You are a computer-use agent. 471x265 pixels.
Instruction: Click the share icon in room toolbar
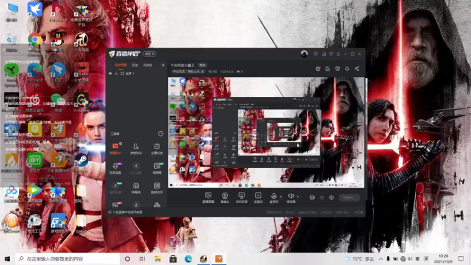[x=357, y=68]
